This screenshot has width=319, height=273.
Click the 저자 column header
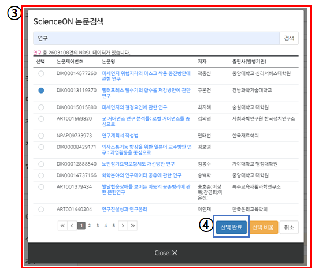202,62
